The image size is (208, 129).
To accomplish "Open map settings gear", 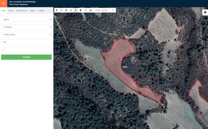I will [x=205, y=12].
